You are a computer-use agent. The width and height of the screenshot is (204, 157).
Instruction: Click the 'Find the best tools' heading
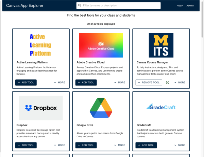[x=101, y=15]
